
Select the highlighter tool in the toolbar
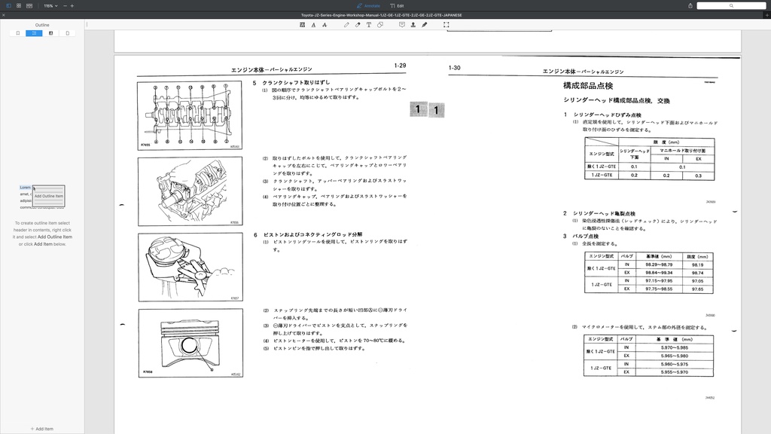(x=358, y=25)
